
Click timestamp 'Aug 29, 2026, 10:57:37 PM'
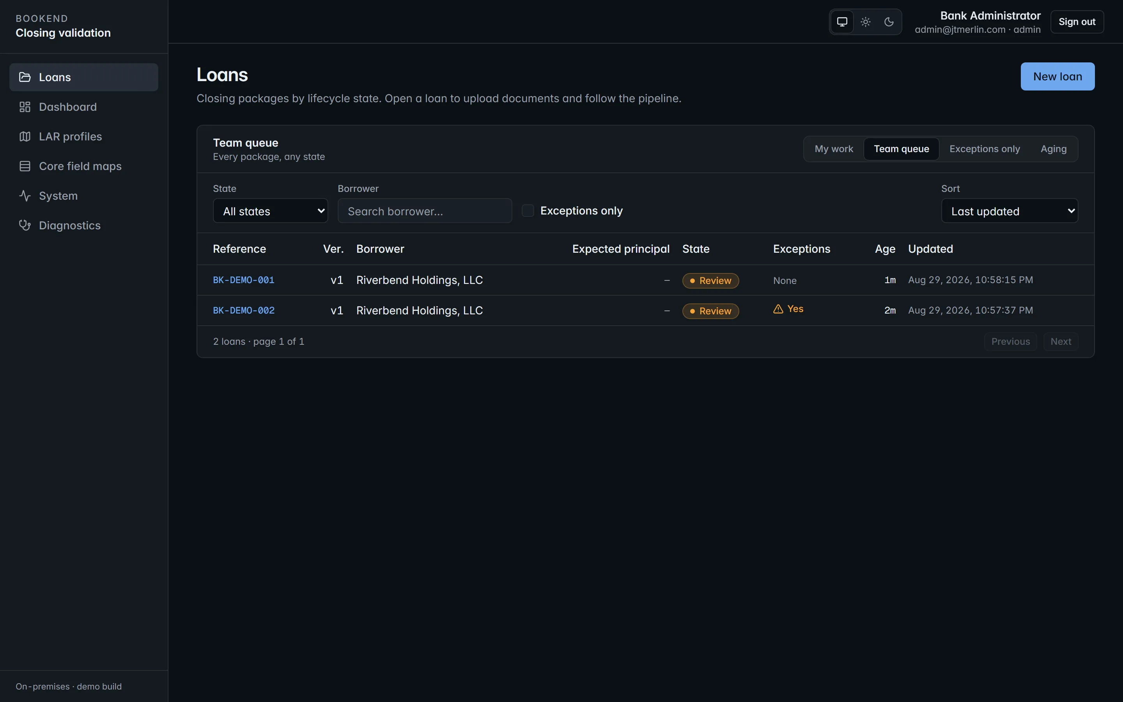point(970,310)
